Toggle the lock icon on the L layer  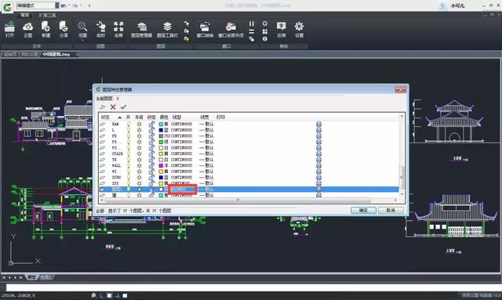point(151,130)
